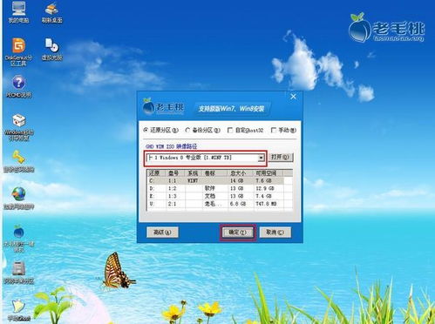Click the 打开 open button
Screen dimensions: 435x324
281,157
